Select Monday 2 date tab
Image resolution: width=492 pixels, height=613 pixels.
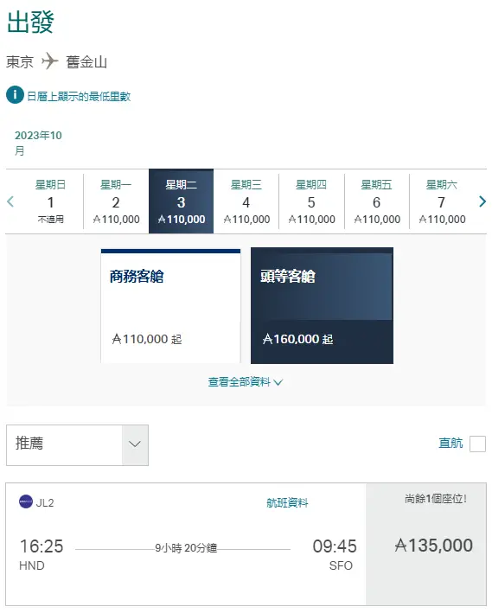click(116, 201)
